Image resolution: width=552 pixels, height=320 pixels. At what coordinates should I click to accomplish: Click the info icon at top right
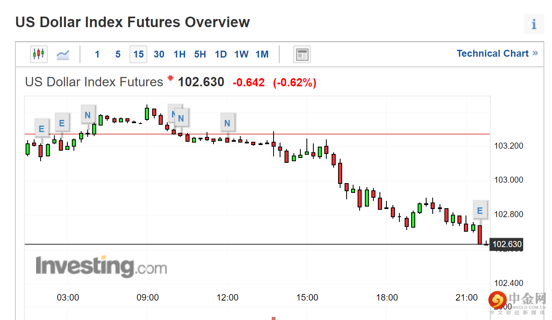pyautogui.click(x=534, y=24)
